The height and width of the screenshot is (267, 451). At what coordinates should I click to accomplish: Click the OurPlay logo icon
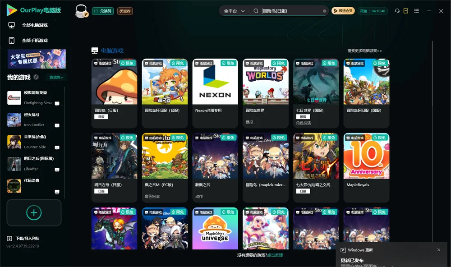[12, 10]
